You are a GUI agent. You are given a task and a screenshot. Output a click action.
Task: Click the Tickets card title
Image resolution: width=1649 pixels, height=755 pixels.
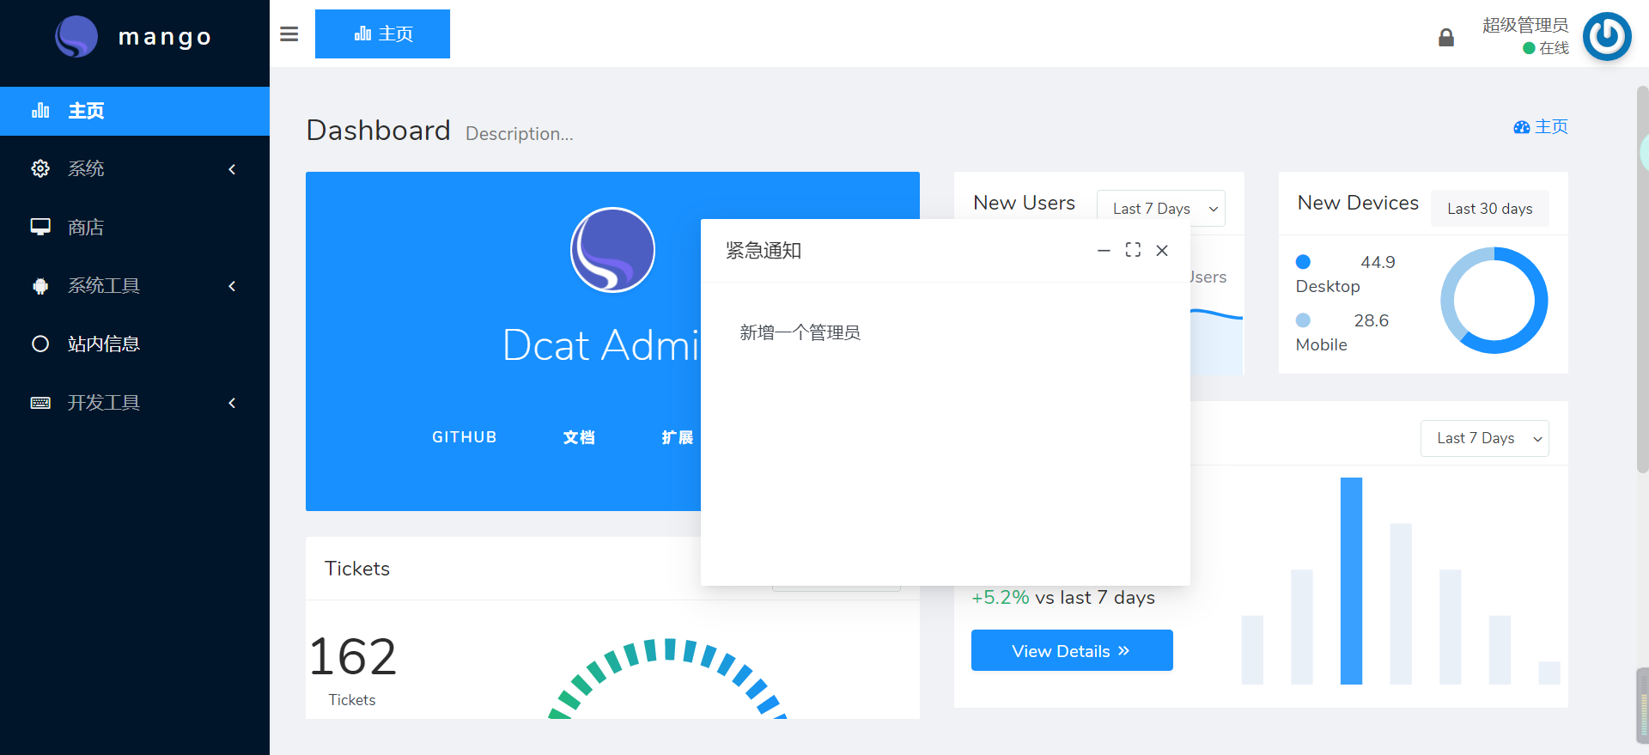pos(357,569)
